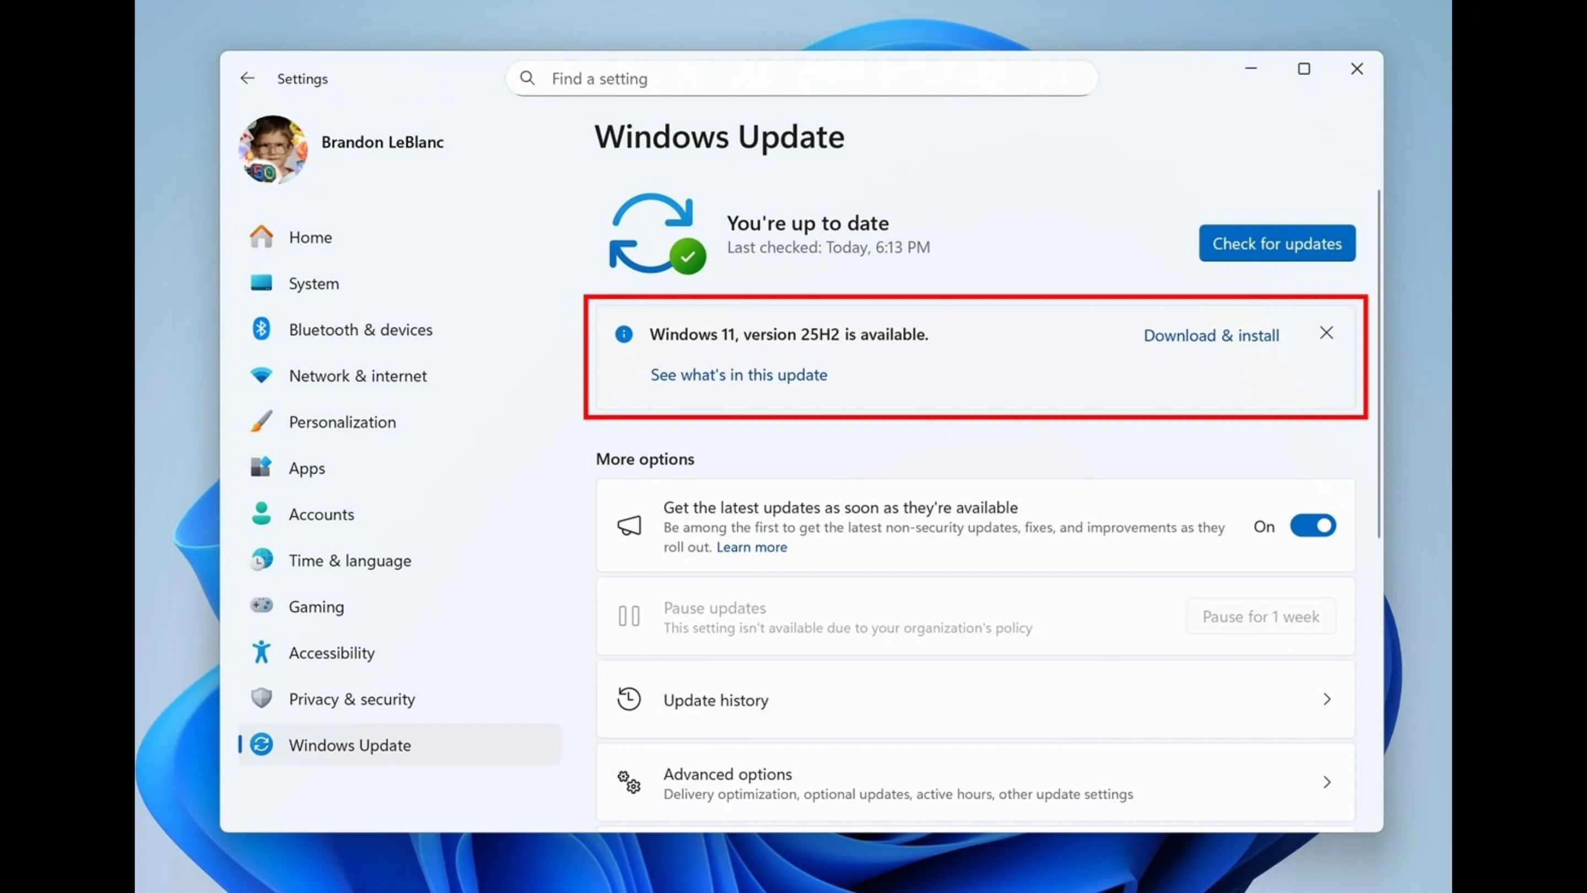
Task: Expand Update history chevron
Action: click(1326, 700)
